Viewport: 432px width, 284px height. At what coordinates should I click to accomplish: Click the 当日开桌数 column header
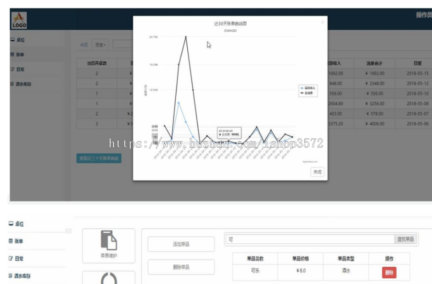[96, 63]
